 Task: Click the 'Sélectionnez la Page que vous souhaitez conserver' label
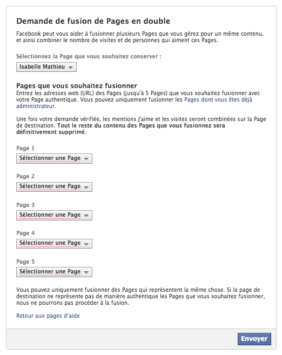tap(89, 56)
